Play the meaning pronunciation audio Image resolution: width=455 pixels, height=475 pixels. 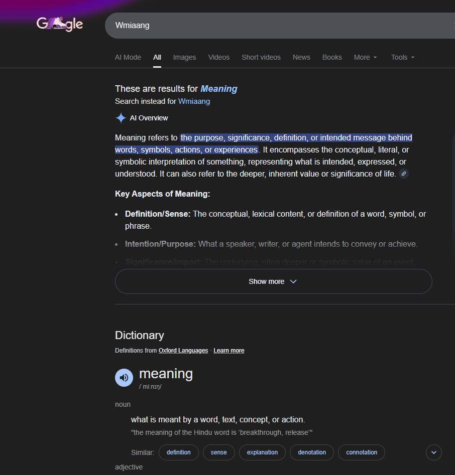(x=124, y=378)
